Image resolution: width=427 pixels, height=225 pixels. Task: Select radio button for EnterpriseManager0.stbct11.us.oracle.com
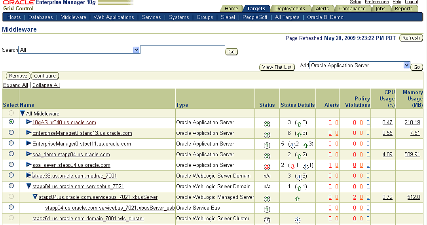pos(11,143)
